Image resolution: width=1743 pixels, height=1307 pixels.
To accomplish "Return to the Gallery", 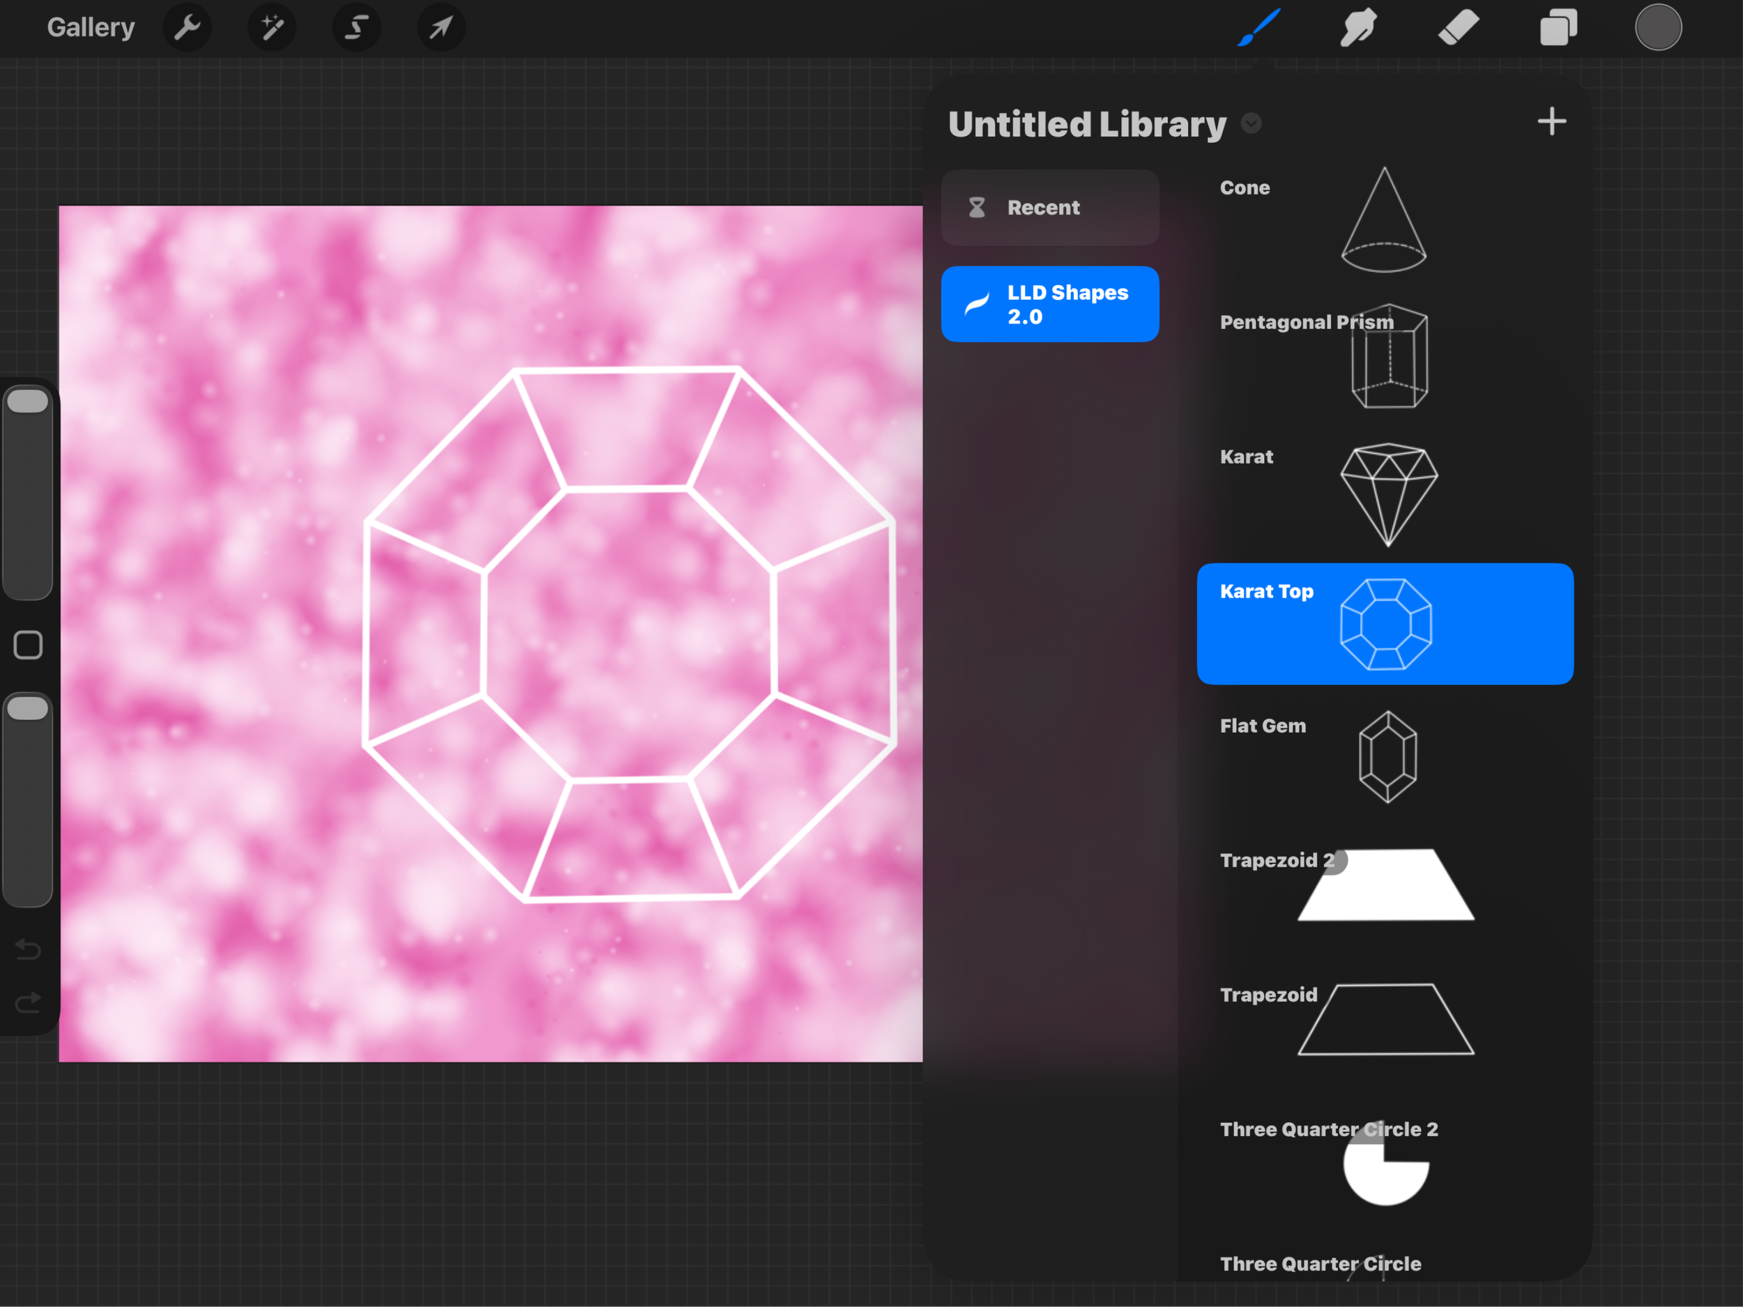I will point(91,28).
